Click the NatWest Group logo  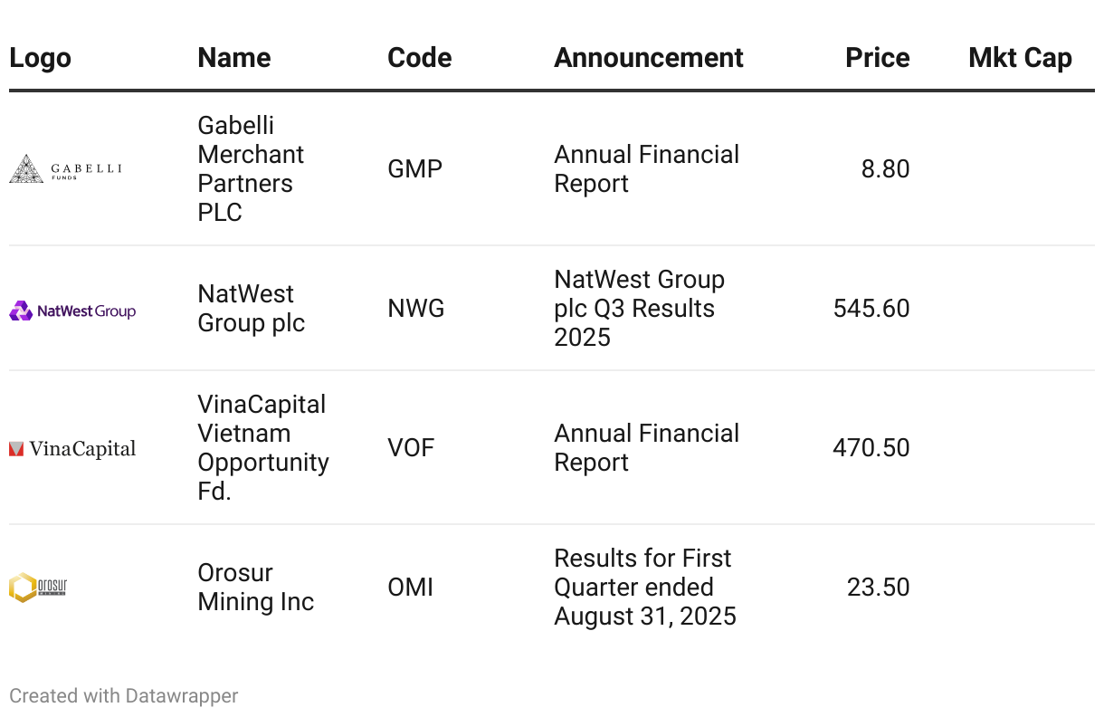click(x=72, y=311)
